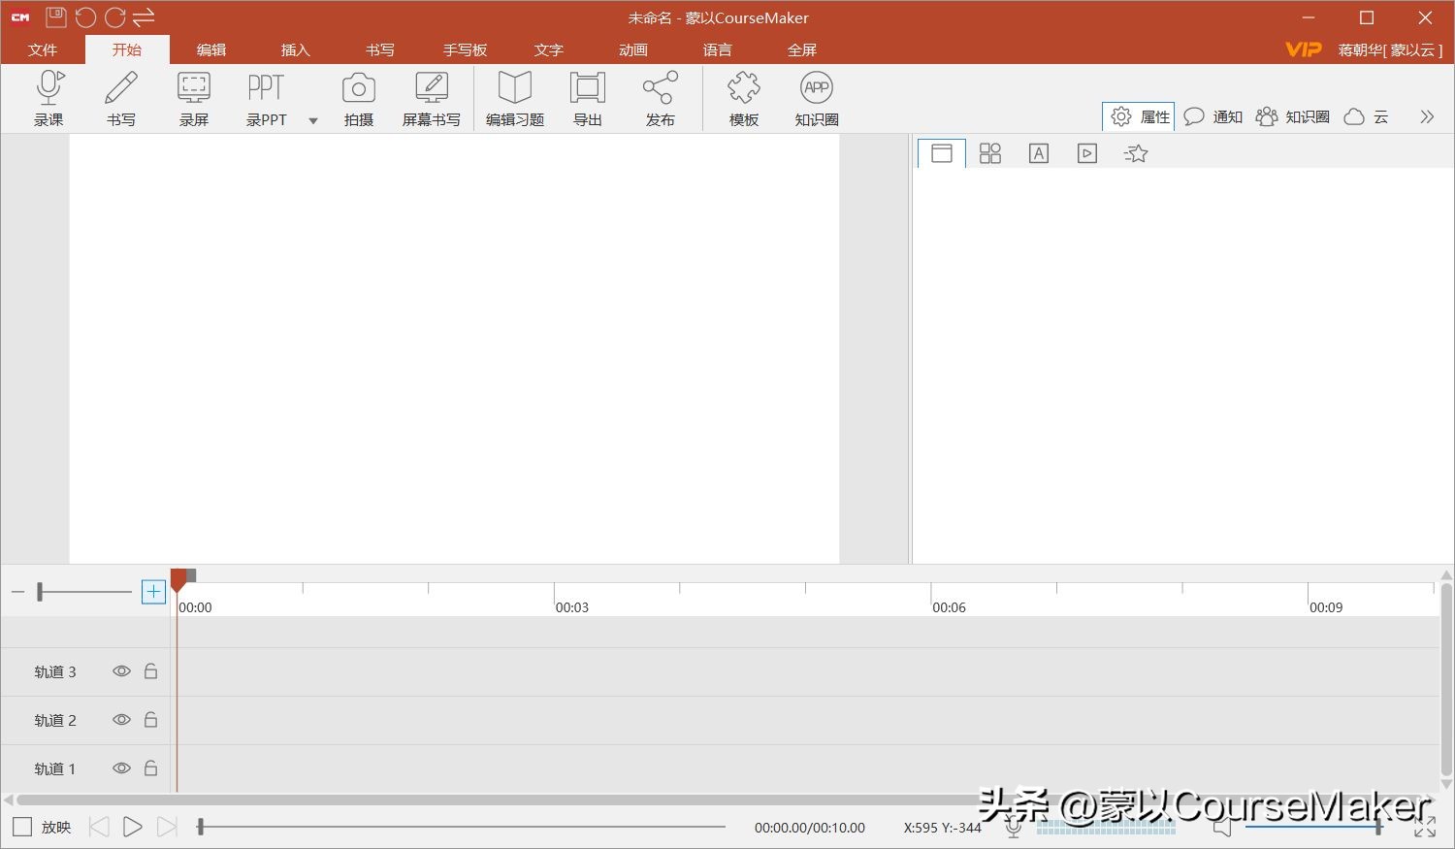The width and height of the screenshot is (1455, 849).
Task: Open the 文件 menu
Action: (x=43, y=49)
